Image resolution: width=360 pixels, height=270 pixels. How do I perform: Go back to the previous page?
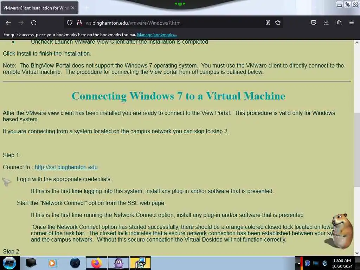coord(8,23)
